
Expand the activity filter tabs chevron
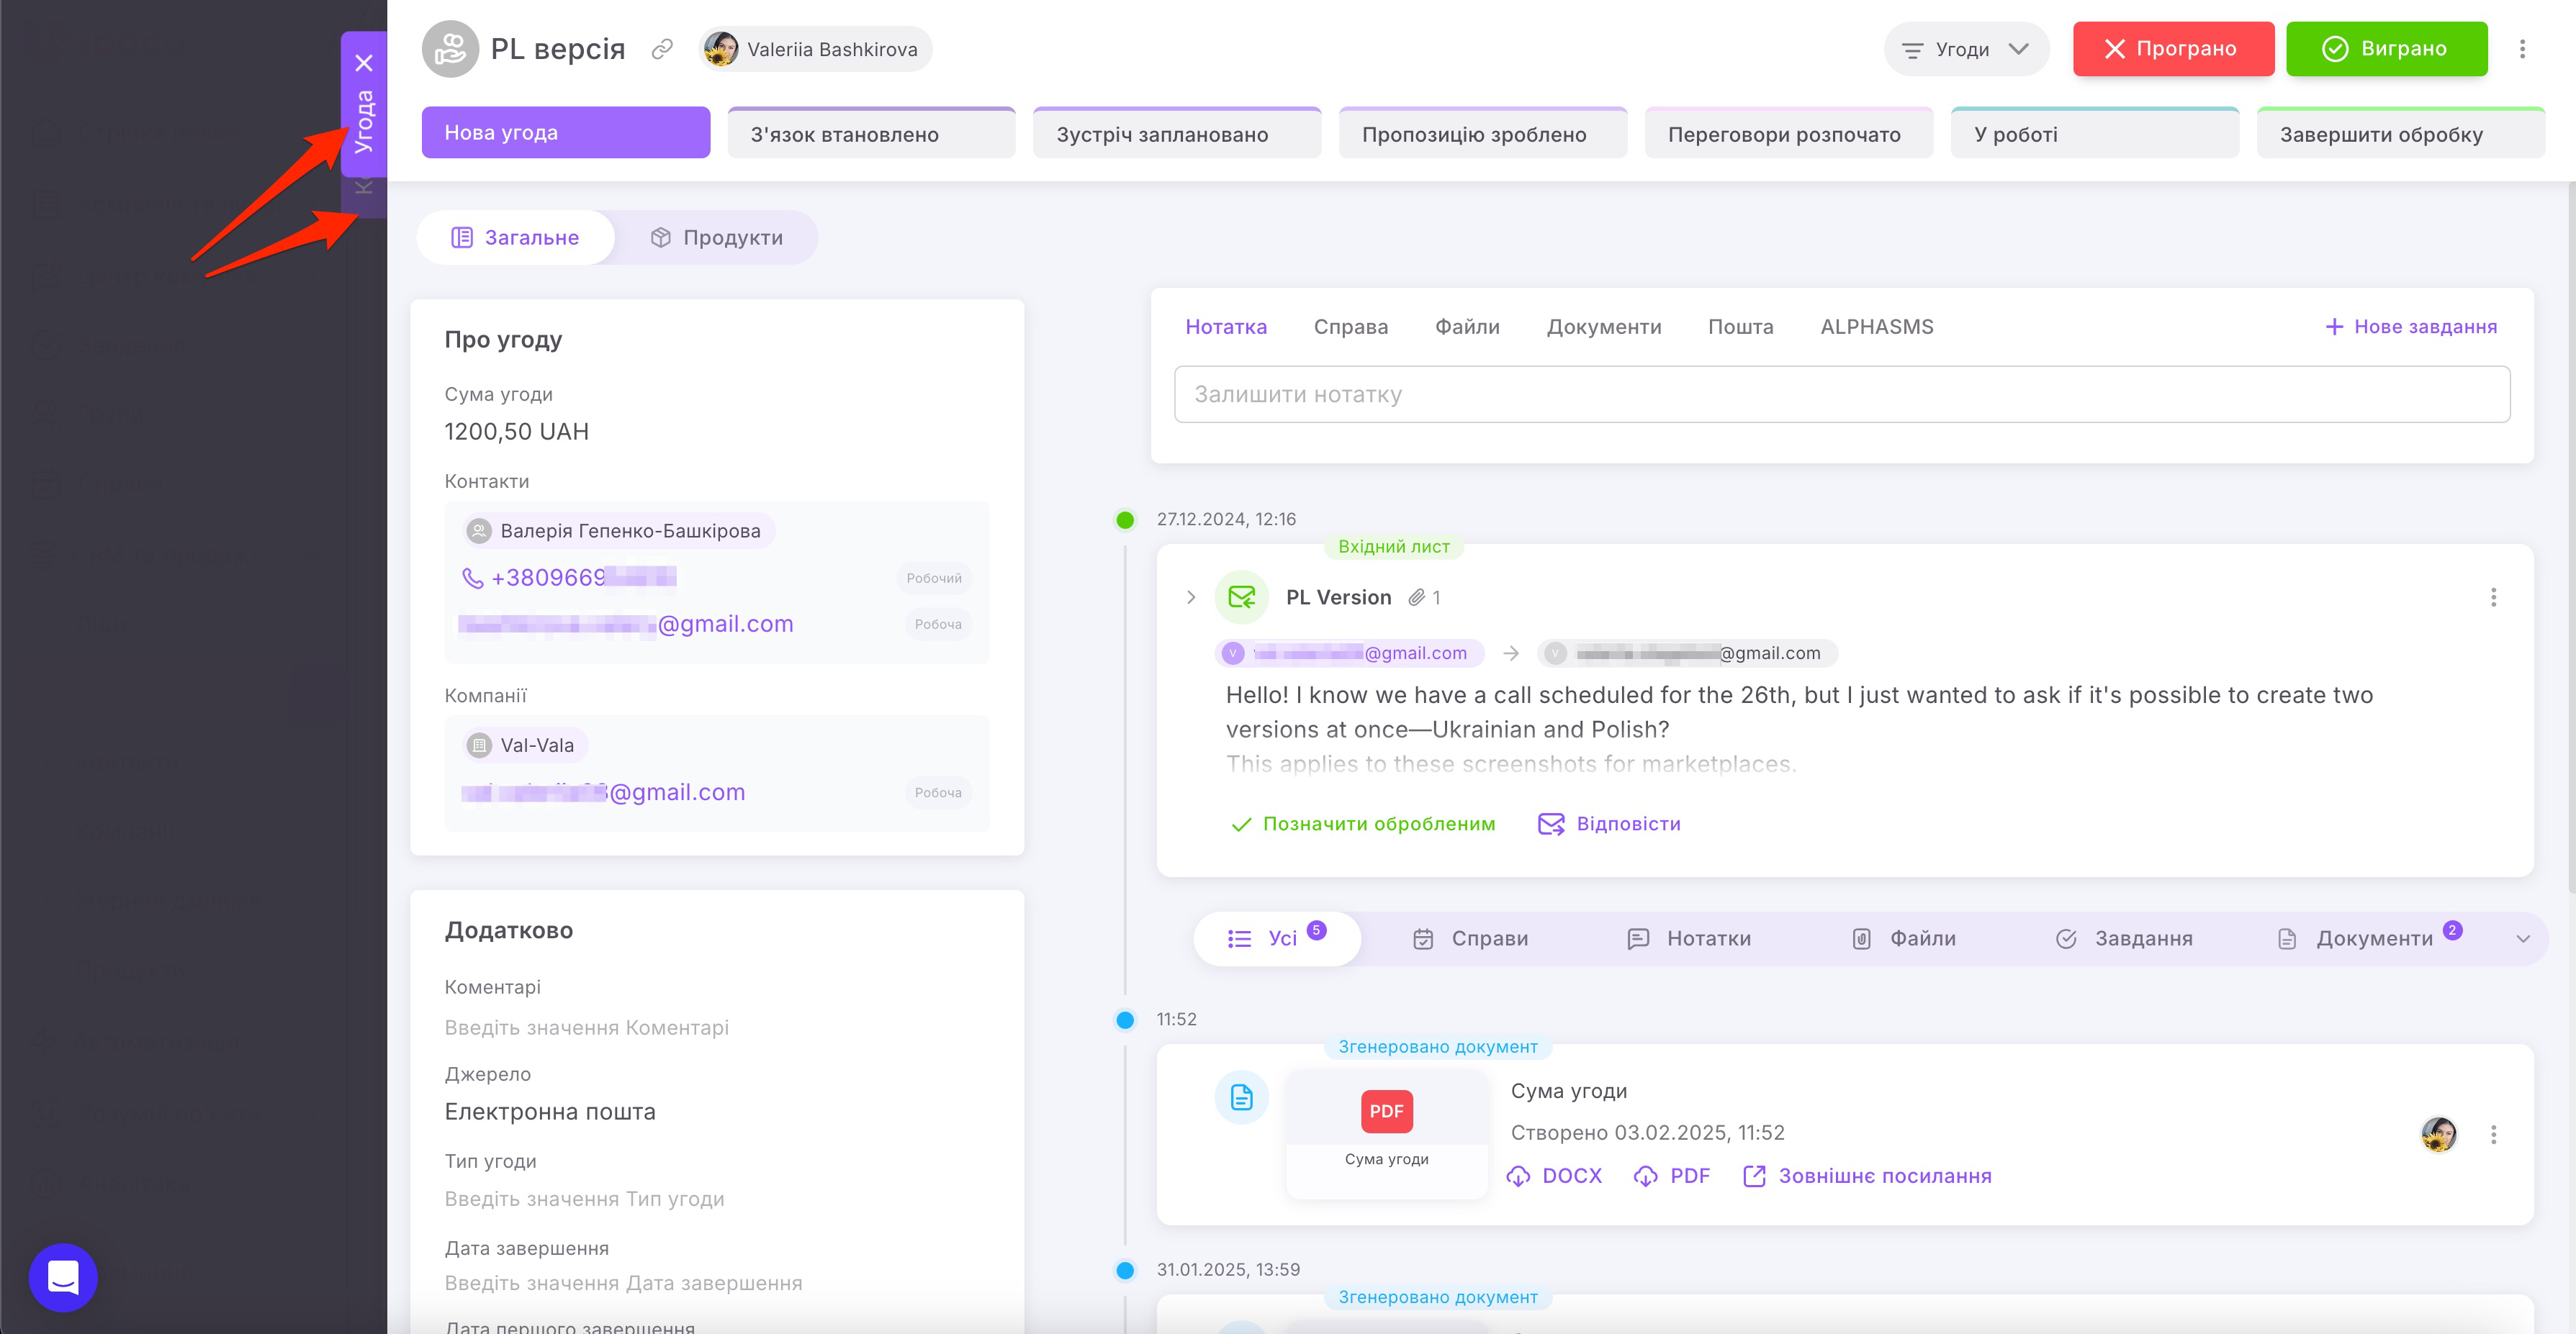2522,939
